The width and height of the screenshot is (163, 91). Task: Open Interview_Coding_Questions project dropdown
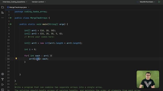(15, 2)
